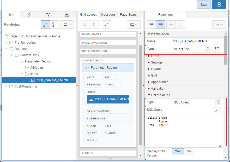Collapse the right pane with splitter arrow
The image size is (230, 162).
click(x=144, y=85)
